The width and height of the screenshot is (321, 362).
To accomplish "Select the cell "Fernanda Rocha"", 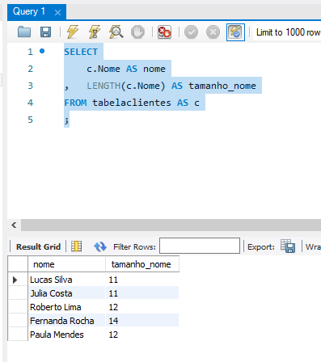I will pos(66,321).
